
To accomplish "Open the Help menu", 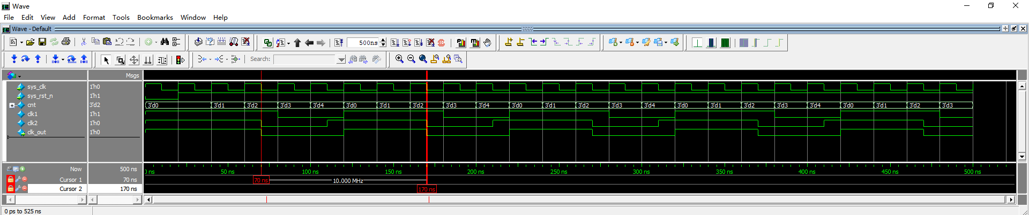I will tap(220, 17).
